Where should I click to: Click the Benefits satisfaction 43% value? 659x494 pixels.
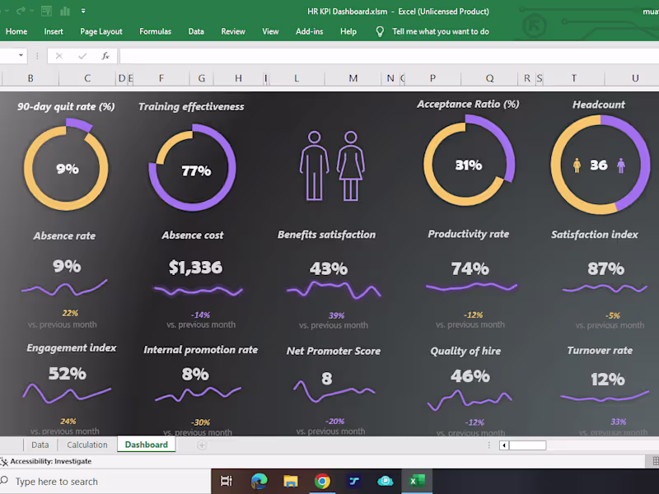329,269
